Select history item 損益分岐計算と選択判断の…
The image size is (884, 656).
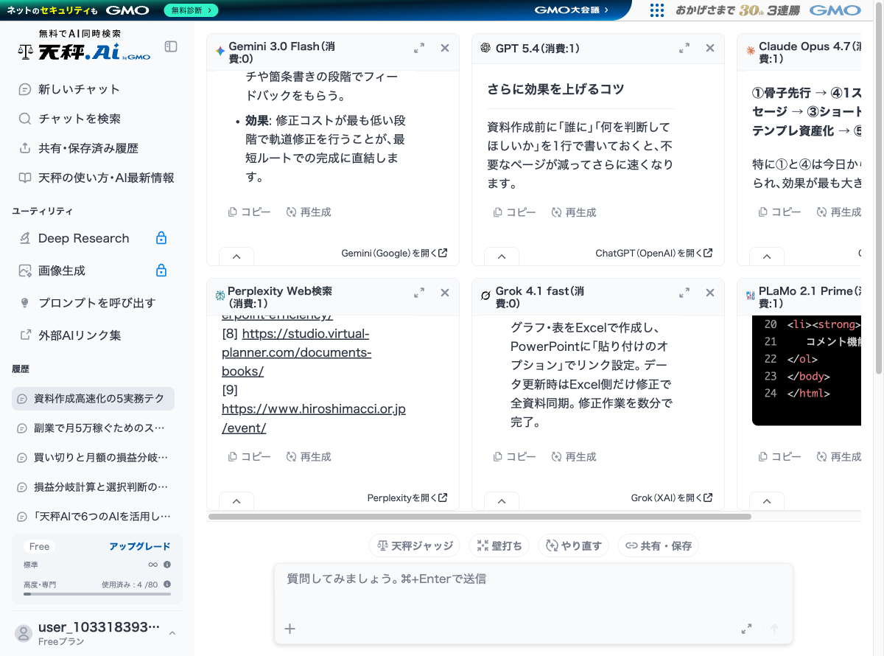(x=93, y=487)
